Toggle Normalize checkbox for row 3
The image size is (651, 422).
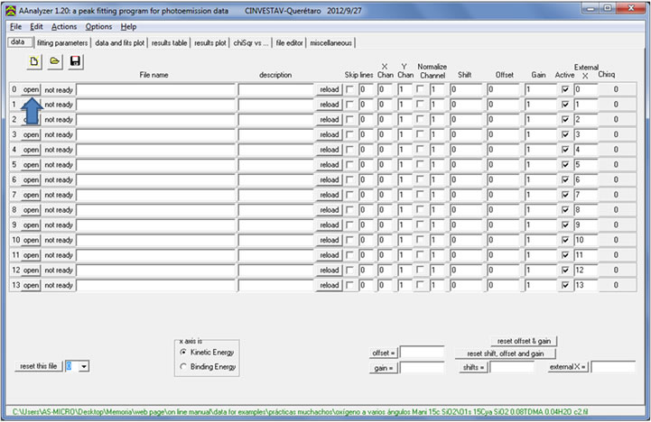pyautogui.click(x=421, y=135)
